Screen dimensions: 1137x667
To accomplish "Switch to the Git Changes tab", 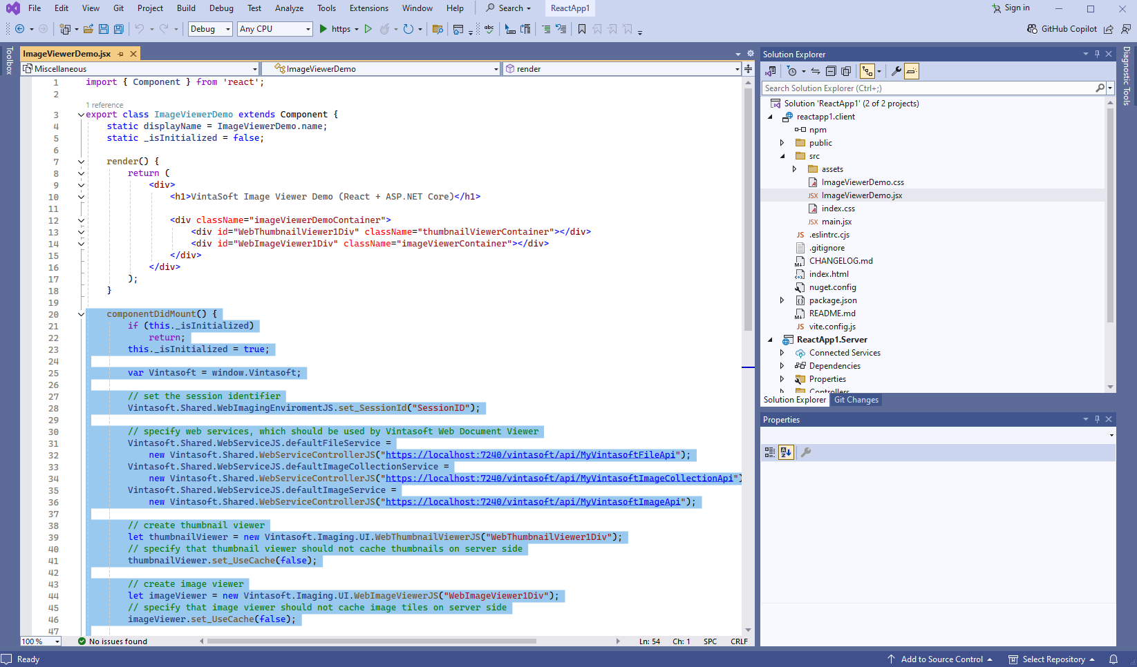I will [856, 400].
